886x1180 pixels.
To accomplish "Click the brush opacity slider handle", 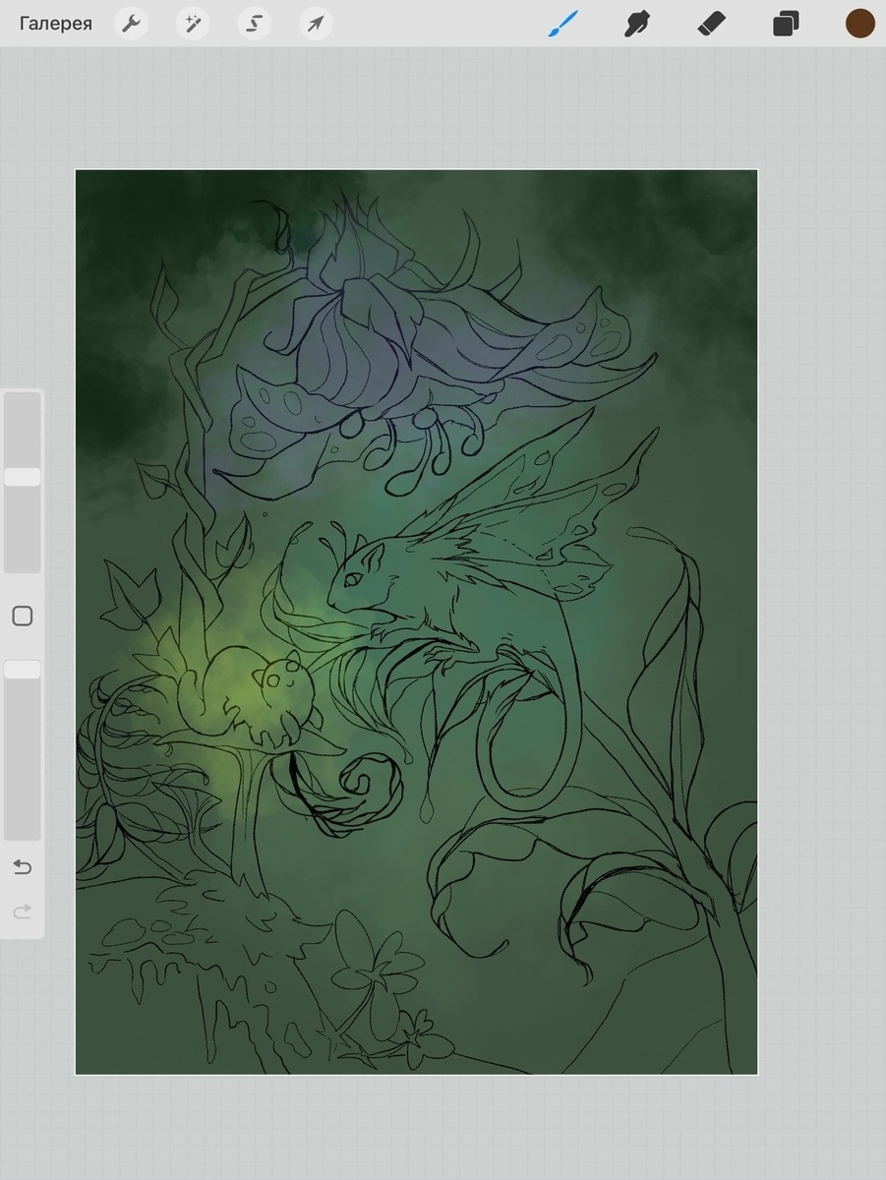I will 23,670.
